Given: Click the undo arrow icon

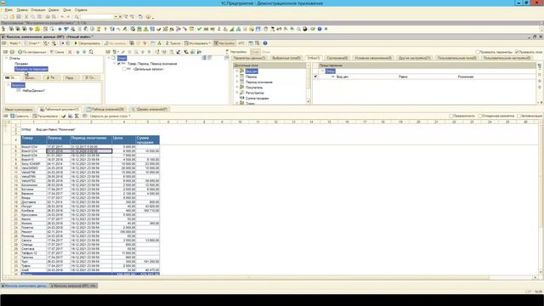Looking at the screenshot, I should coord(62,17).
